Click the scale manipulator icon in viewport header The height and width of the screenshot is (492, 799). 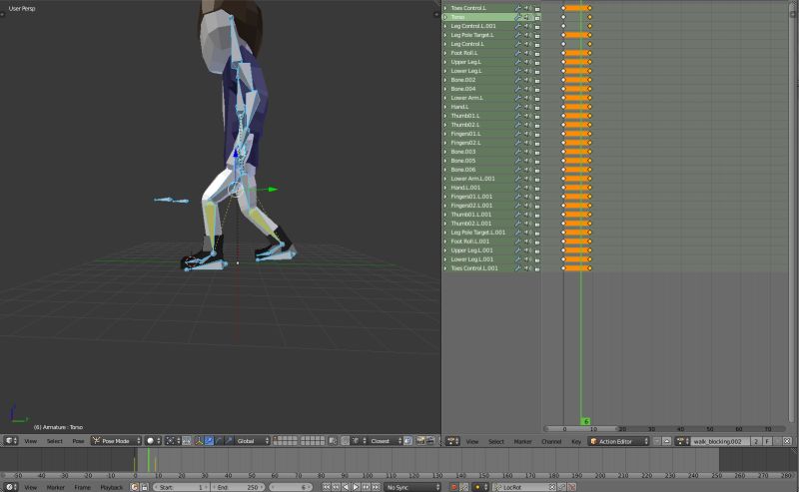click(x=229, y=441)
